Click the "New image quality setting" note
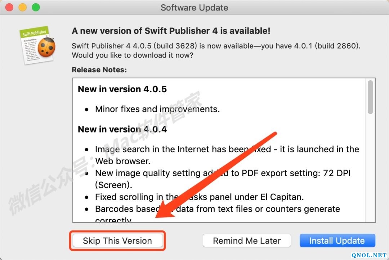This screenshot has height=260, width=389. (x=223, y=173)
